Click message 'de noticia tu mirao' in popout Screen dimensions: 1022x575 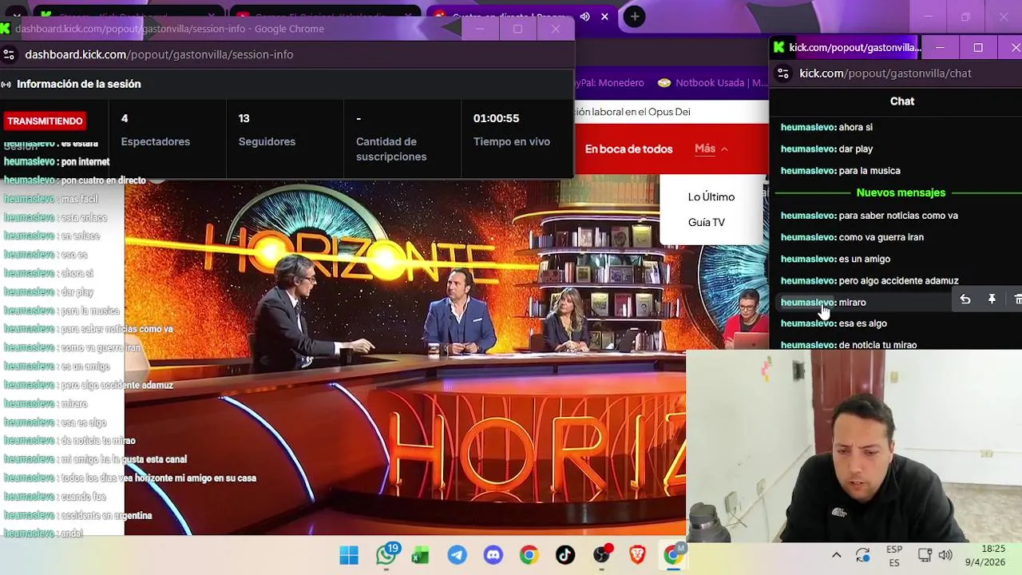coord(877,345)
